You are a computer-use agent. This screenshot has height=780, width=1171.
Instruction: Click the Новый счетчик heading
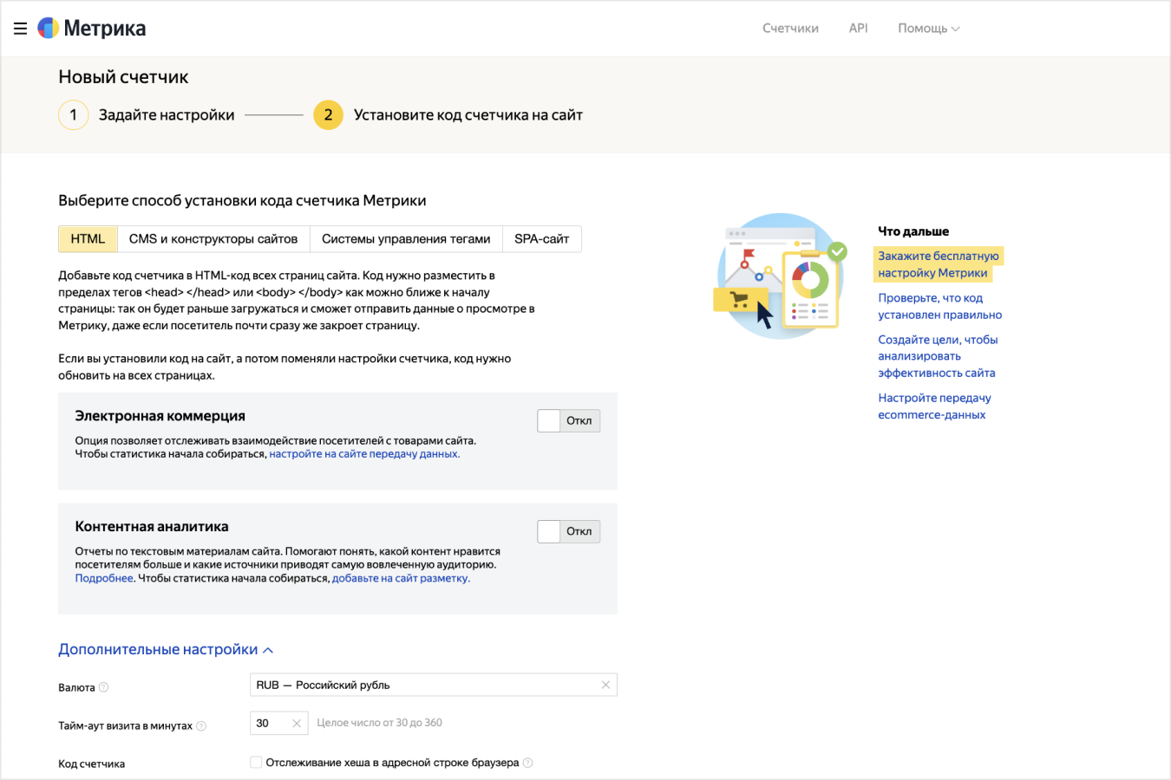point(123,77)
